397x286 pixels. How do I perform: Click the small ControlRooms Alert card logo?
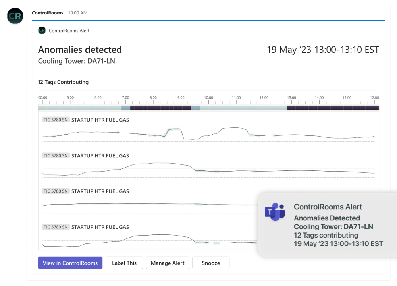coord(42,31)
